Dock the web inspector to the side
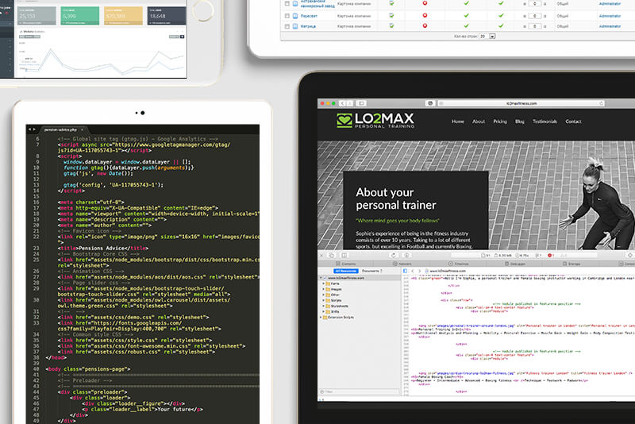Screen dimensions: 635x424 tap(344, 256)
